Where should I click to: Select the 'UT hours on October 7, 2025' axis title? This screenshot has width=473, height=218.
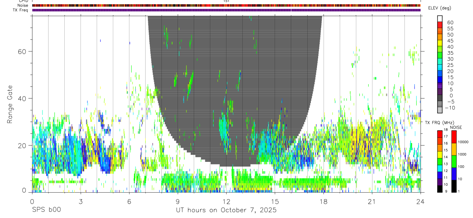pos(226,210)
